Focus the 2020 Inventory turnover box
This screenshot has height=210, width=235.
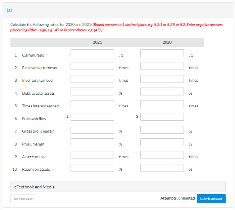coord(162,79)
